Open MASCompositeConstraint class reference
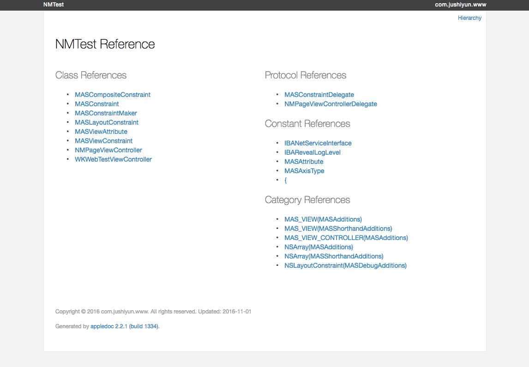529x367 pixels. [x=113, y=95]
